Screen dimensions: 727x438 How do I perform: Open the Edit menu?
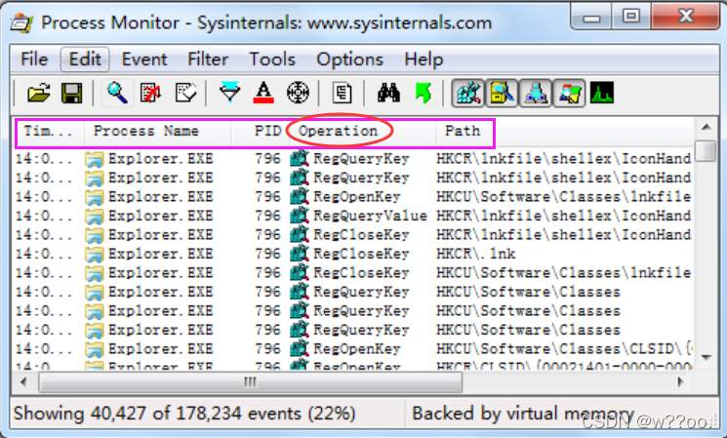coord(85,60)
